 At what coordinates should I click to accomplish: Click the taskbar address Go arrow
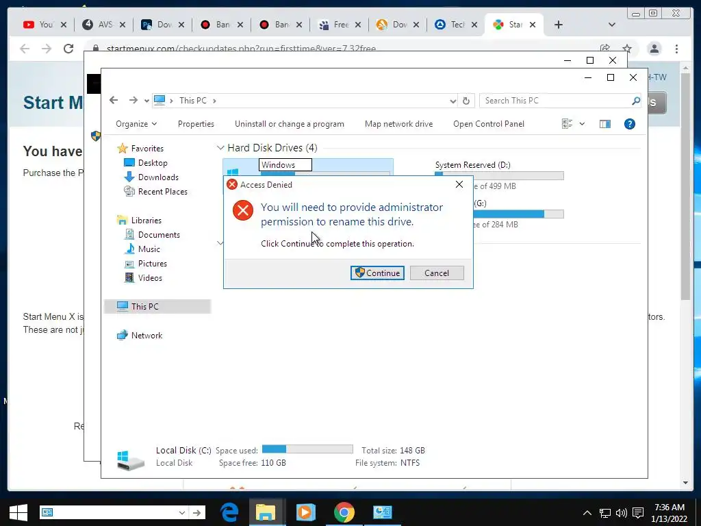pyautogui.click(x=196, y=512)
